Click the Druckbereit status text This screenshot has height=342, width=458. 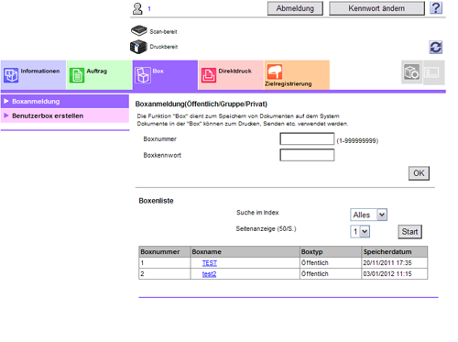tap(164, 47)
